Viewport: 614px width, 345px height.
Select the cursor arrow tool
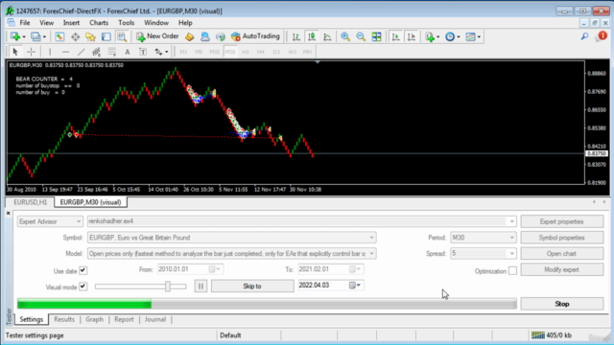coord(15,52)
